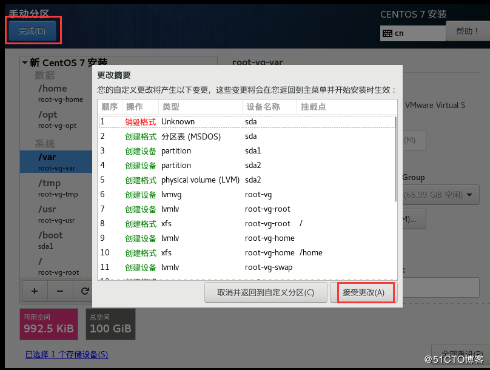
Task: Click the 顺序 column header
Action: [110, 107]
